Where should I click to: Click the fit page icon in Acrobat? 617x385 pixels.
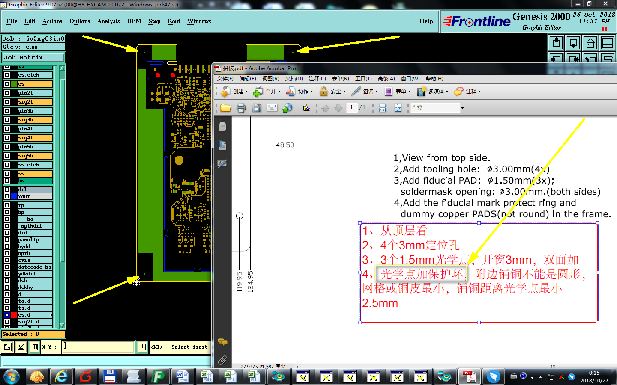398,108
